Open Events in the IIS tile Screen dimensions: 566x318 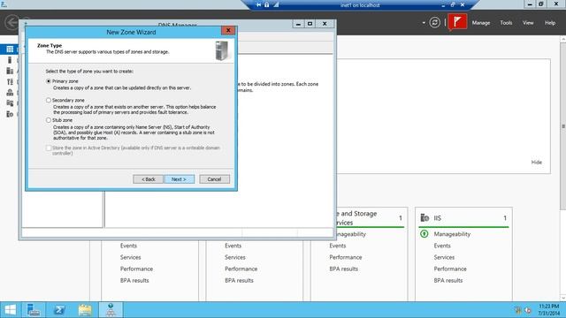tap(442, 246)
